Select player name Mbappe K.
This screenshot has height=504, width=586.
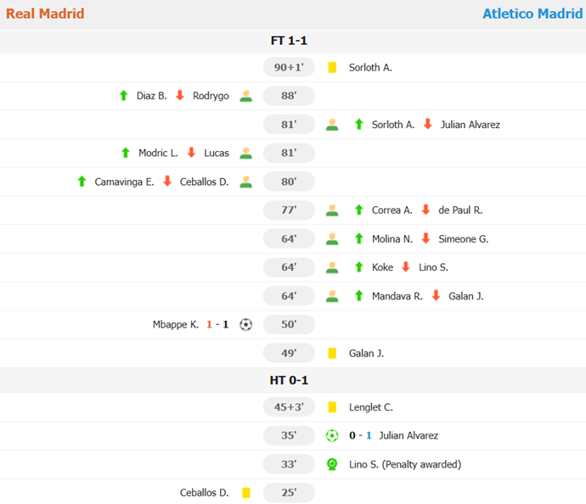(175, 324)
